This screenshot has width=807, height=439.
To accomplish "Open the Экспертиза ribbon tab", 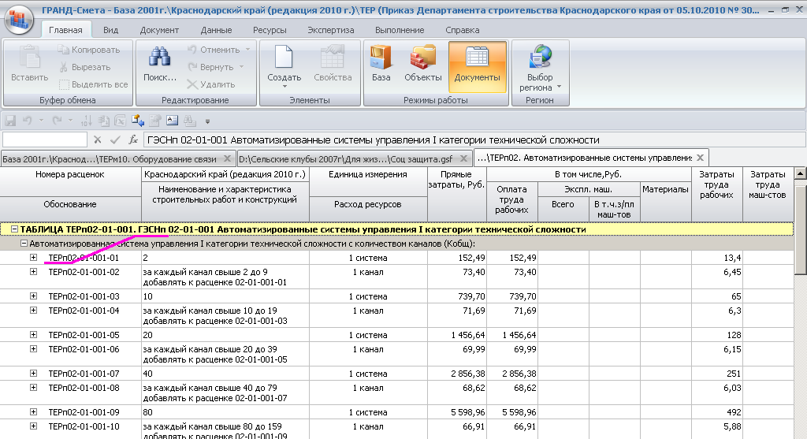I will pos(330,30).
